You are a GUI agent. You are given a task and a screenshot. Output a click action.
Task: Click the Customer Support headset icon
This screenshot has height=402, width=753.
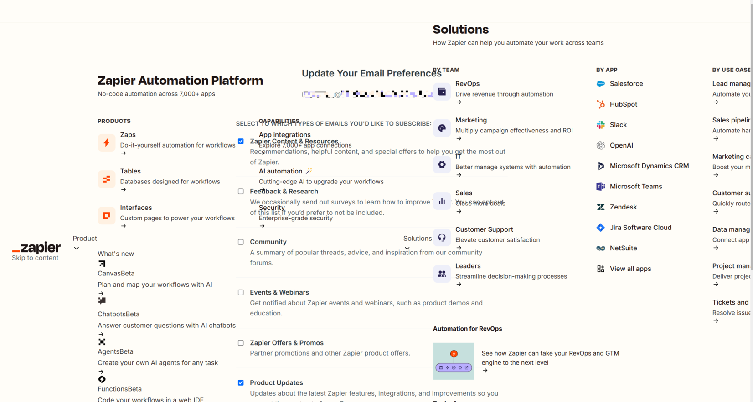pos(442,237)
